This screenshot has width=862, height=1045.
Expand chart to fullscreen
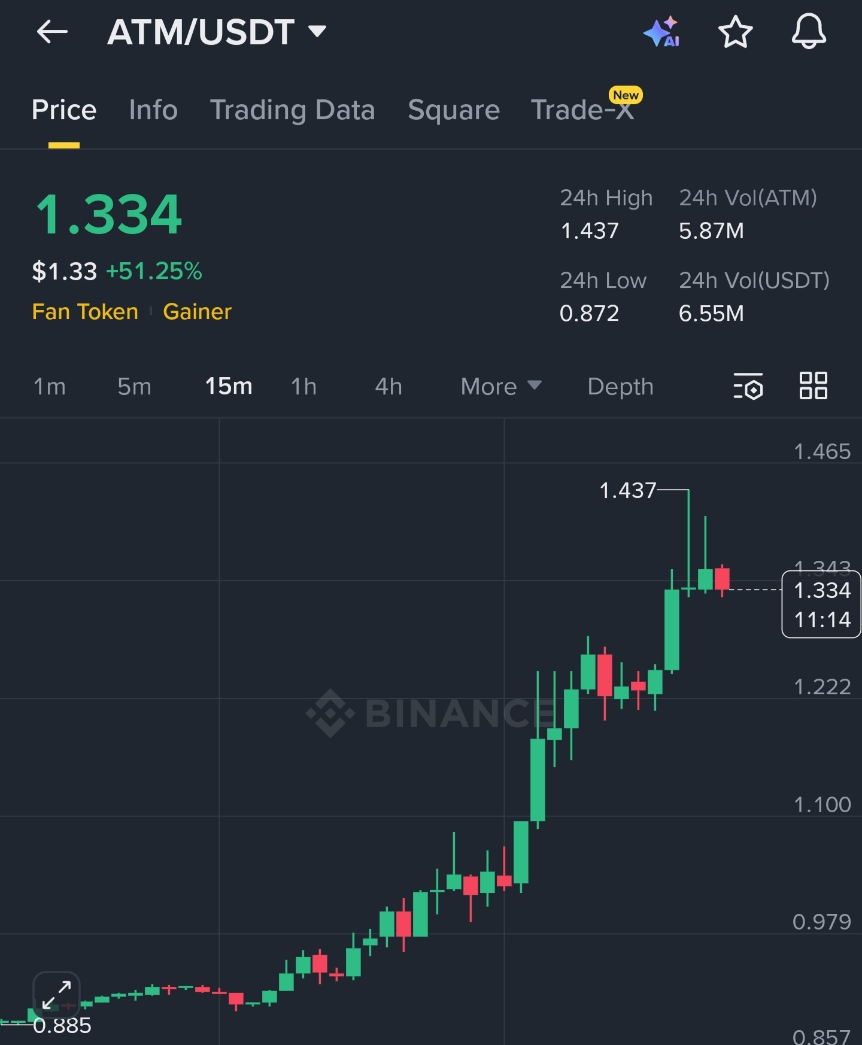click(x=56, y=994)
